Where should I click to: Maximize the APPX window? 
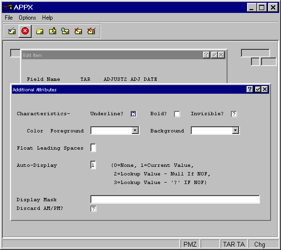click(262, 7)
